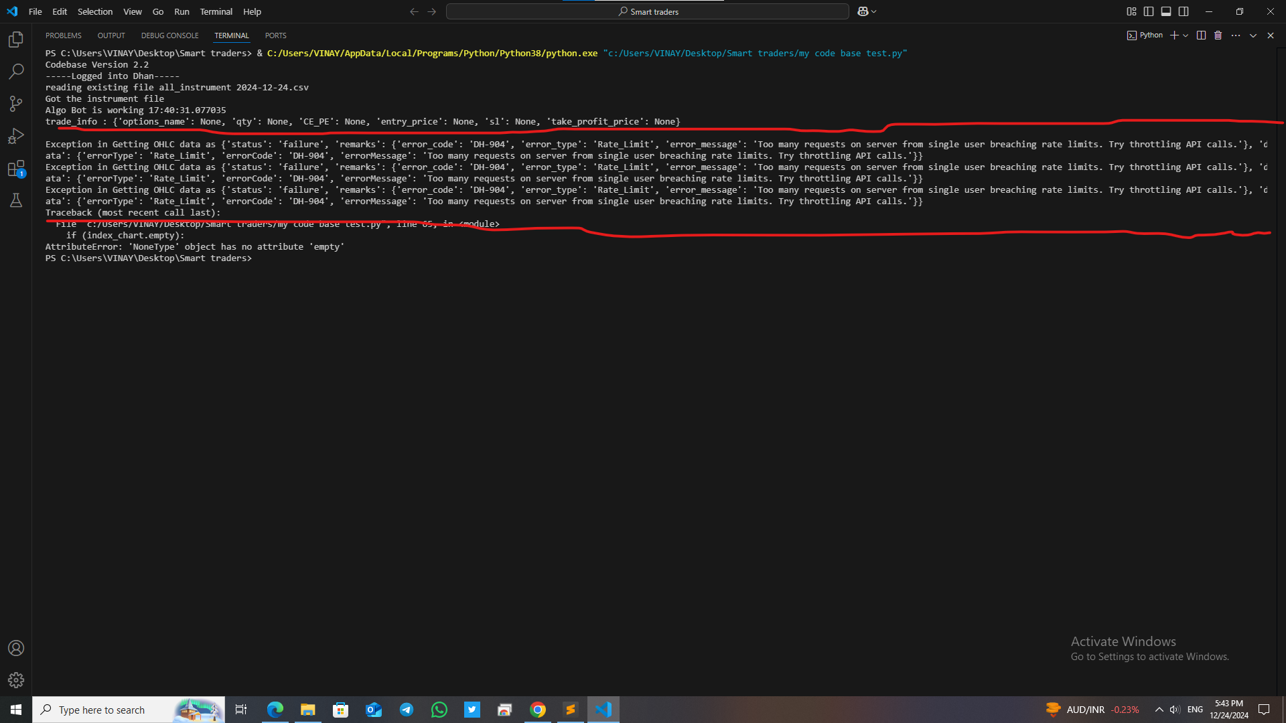The height and width of the screenshot is (723, 1286).
Task: Switch to the PROBLEMS tab
Action: click(x=64, y=35)
